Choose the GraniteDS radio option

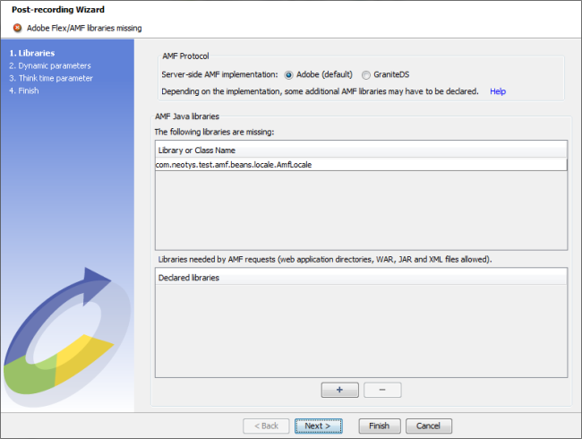366,75
